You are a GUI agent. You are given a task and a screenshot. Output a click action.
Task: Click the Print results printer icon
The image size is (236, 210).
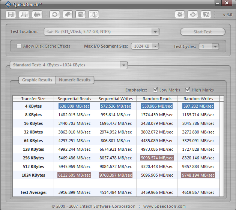(37, 15)
